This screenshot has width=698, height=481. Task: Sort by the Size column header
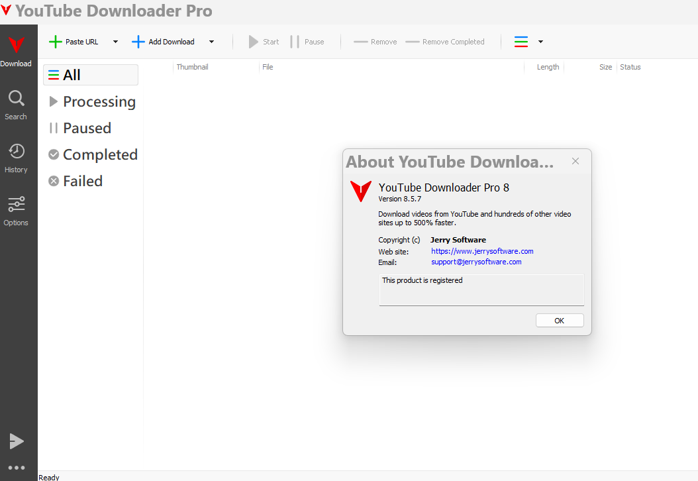[x=591, y=68]
